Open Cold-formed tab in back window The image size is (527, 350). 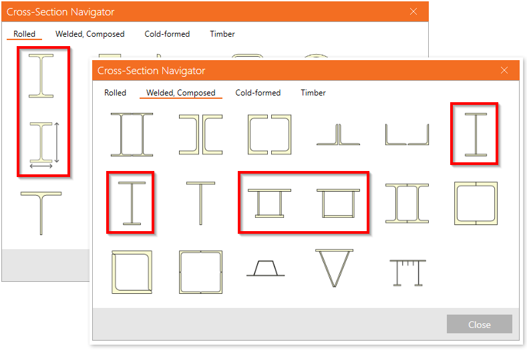pyautogui.click(x=167, y=34)
